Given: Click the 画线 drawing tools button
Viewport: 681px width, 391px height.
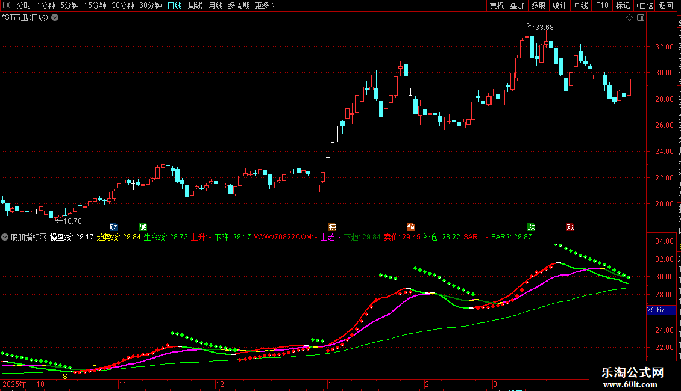Looking at the screenshot, I should 580,5.
